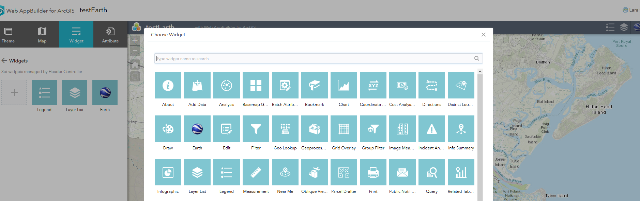Viewport: 640px width, 201px height.
Task: Click the Web AppBuilder logo
Action: pos(2,10)
